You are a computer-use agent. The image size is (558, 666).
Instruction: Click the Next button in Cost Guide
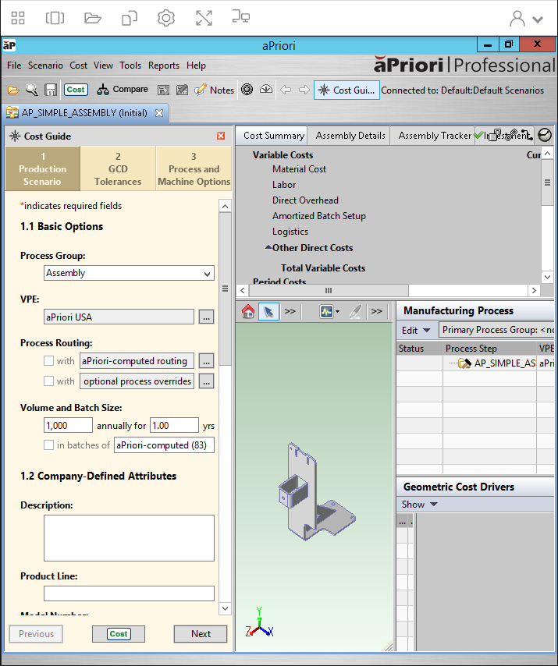[x=201, y=634]
